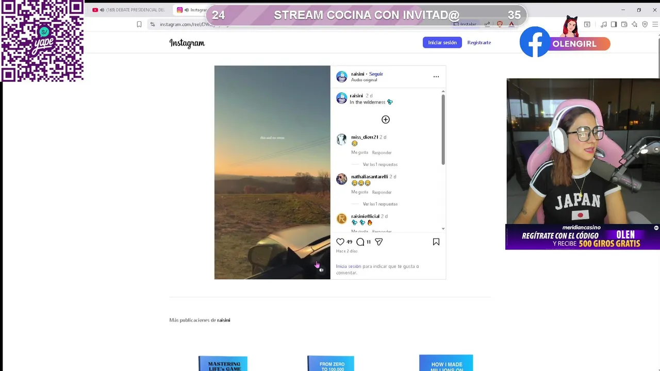Expand replies under nathaliasantarelli comment

(x=380, y=204)
